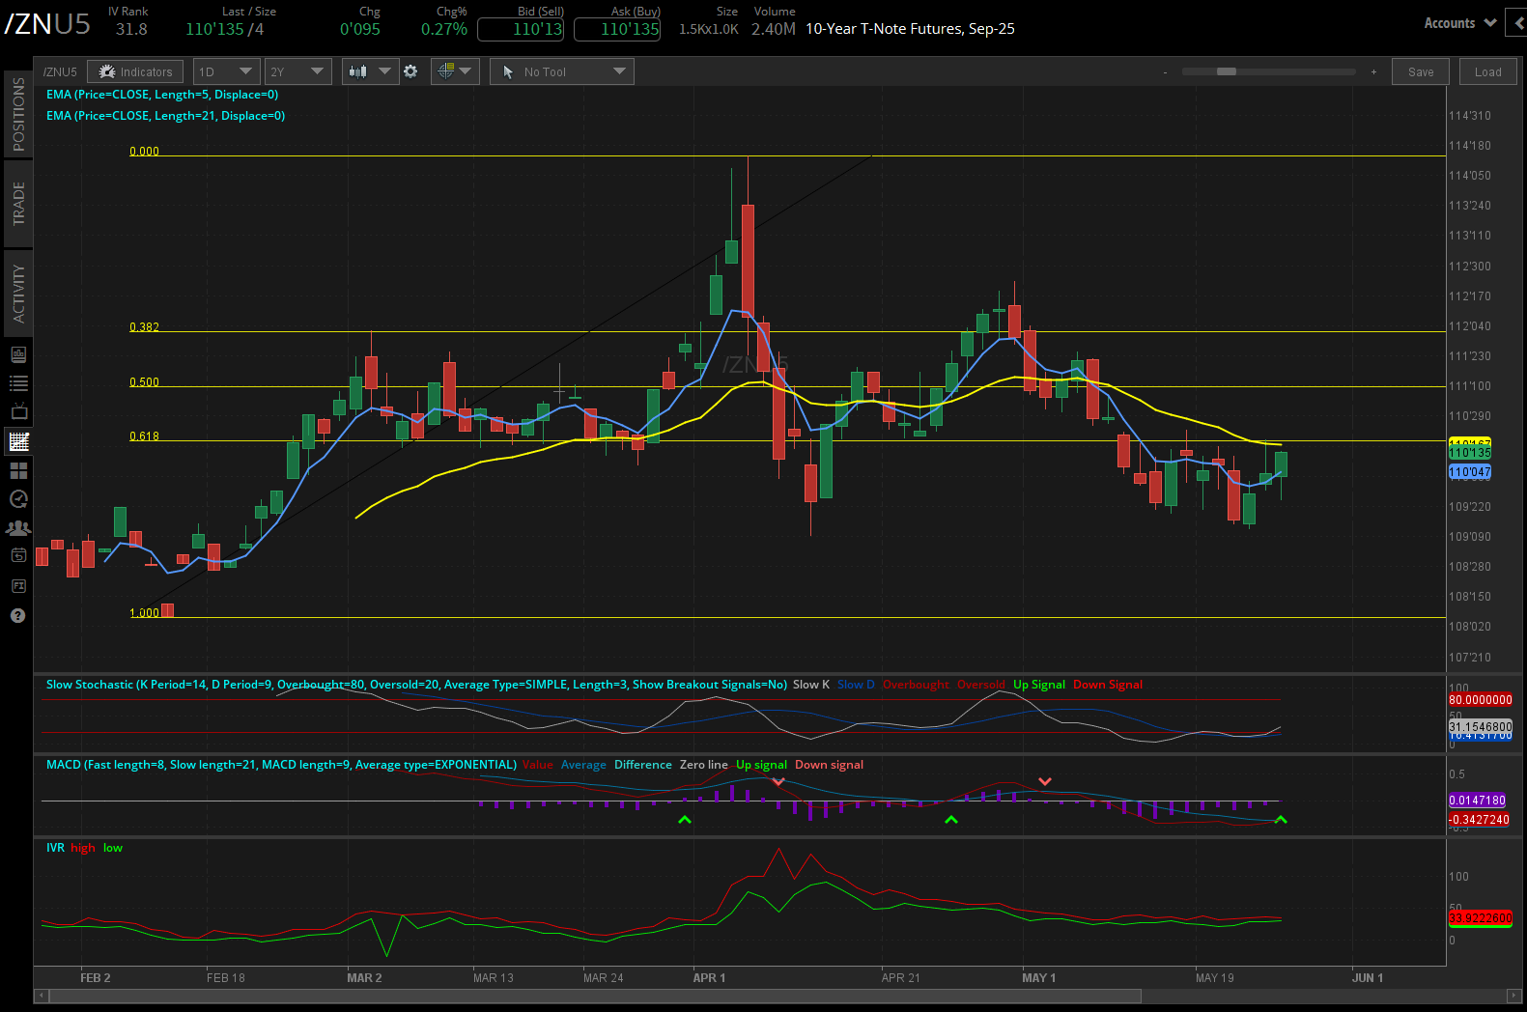The height and width of the screenshot is (1012, 1527).
Task: Open the crosshair cursor mode dropdown
Action: pos(455,71)
